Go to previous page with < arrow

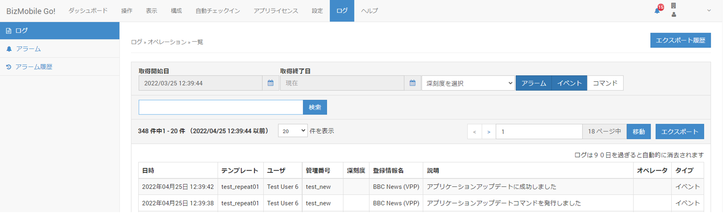point(475,132)
